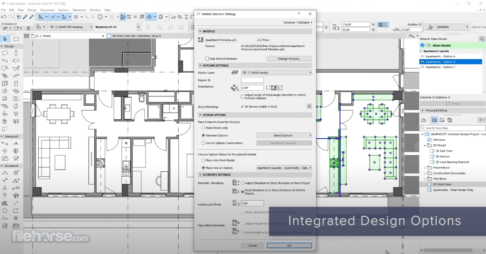486x254 pixels.
Task: Click the Additional Offset field
Action: pos(252,203)
